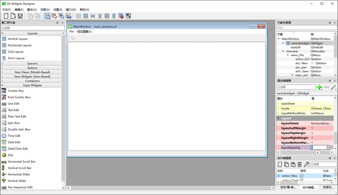
Task: Open the 视图(V) menu
Action: [45, 10]
